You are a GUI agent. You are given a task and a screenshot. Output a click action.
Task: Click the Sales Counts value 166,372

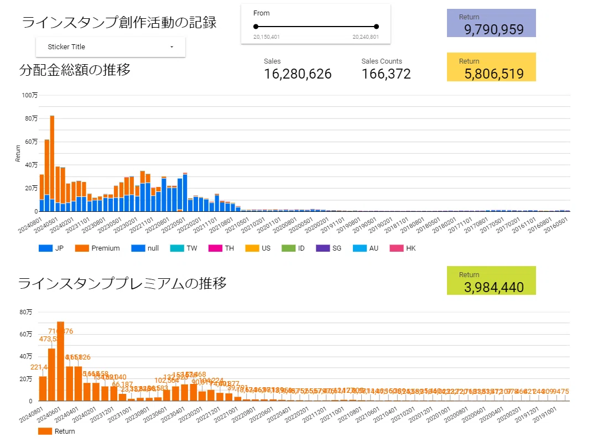click(386, 74)
